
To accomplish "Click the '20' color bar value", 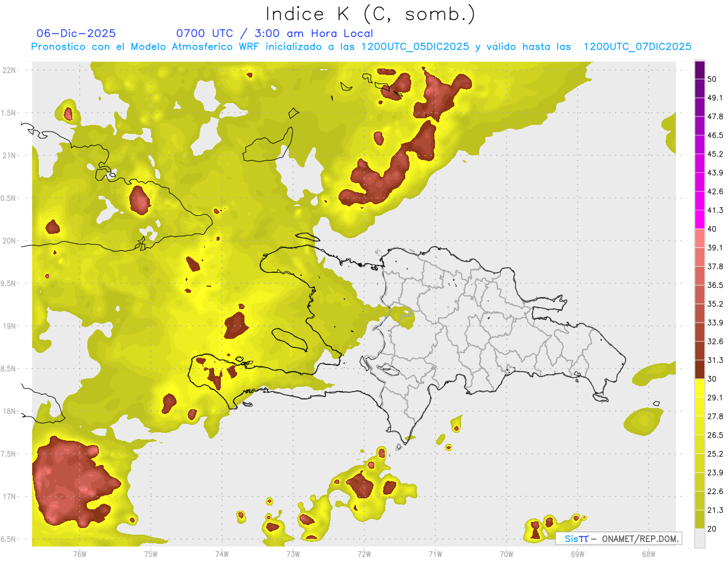I will tap(712, 529).
